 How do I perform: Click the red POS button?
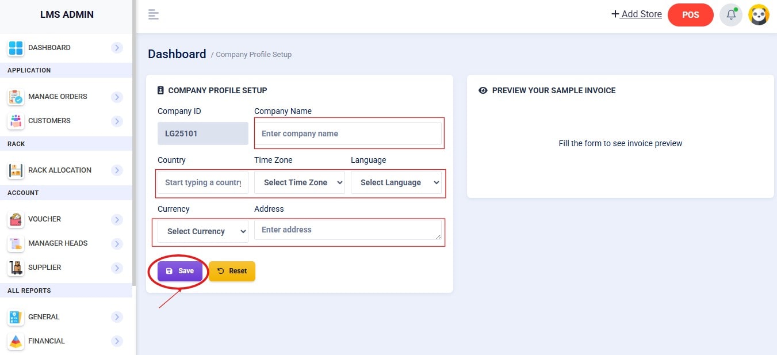(x=690, y=15)
